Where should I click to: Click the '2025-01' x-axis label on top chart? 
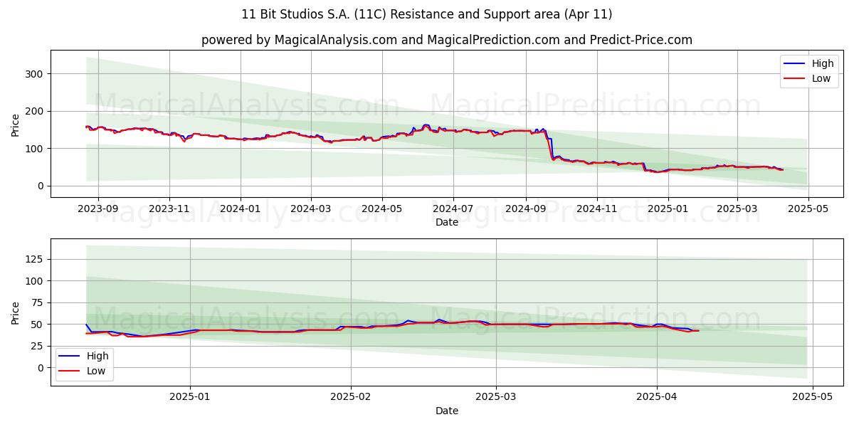pyautogui.click(x=668, y=209)
